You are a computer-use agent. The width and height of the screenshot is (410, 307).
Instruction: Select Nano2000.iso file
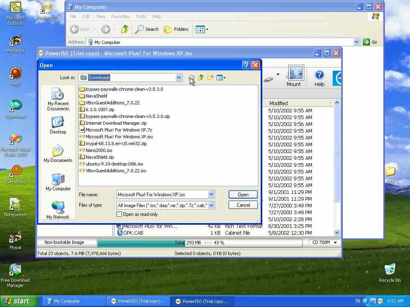[96, 150]
